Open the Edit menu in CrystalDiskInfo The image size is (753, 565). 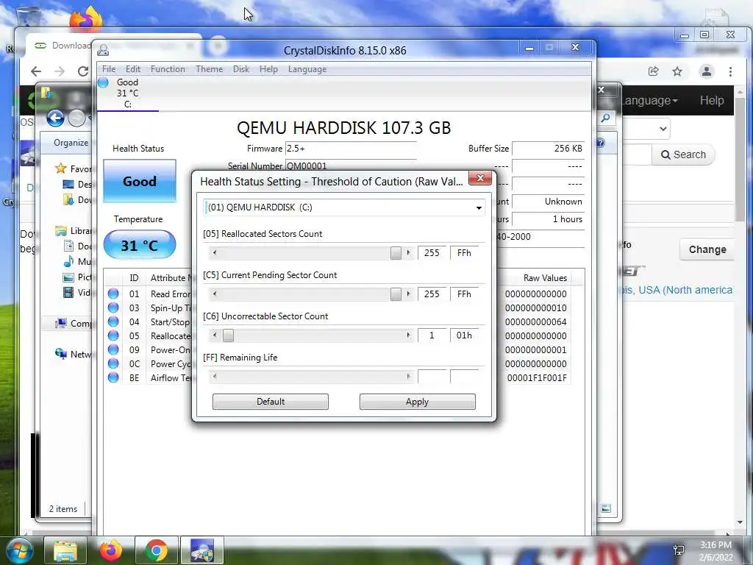[x=133, y=69]
